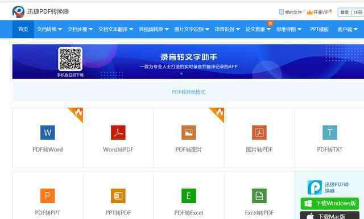
Task: Expand the 文档处理 dropdown menu
Action: click(x=80, y=29)
